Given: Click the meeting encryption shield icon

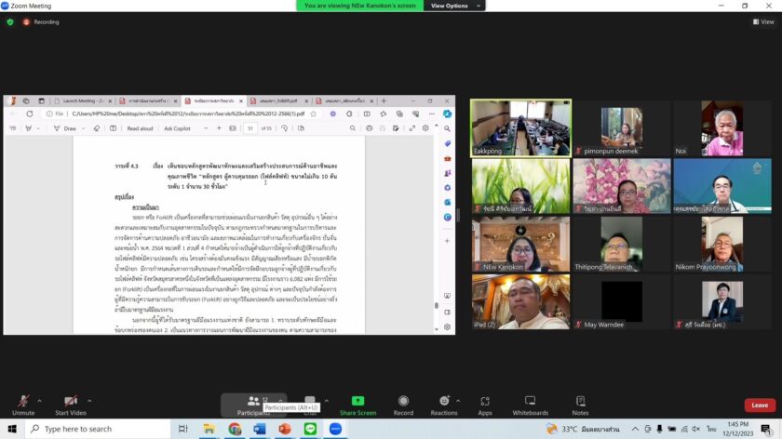Looking at the screenshot, I should click(10, 21).
